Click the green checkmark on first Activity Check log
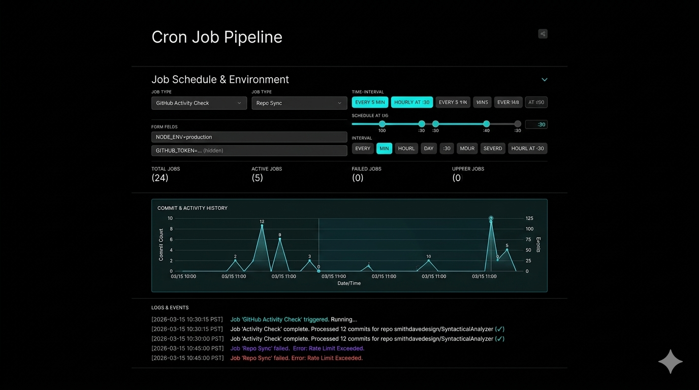This screenshot has width=699, height=390. 499,329
